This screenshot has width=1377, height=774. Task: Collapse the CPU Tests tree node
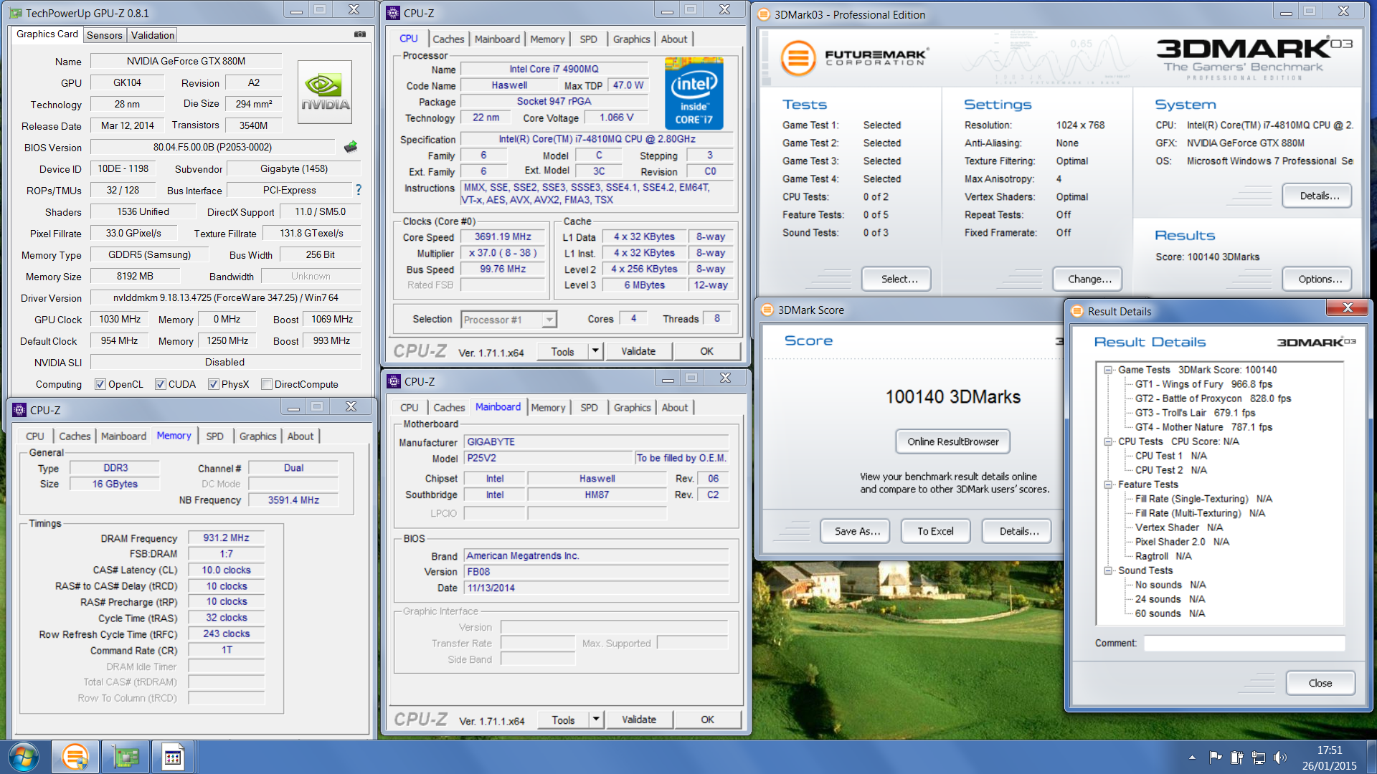pyautogui.click(x=1108, y=441)
